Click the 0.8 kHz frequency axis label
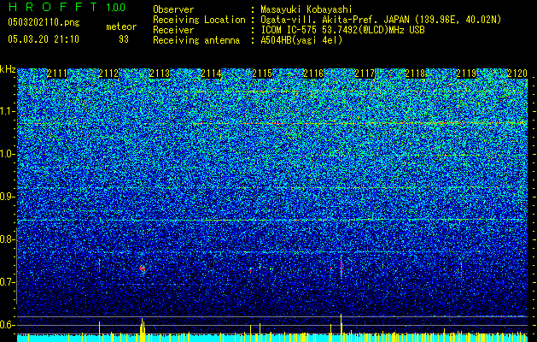The image size is (537, 342). (x=7, y=239)
